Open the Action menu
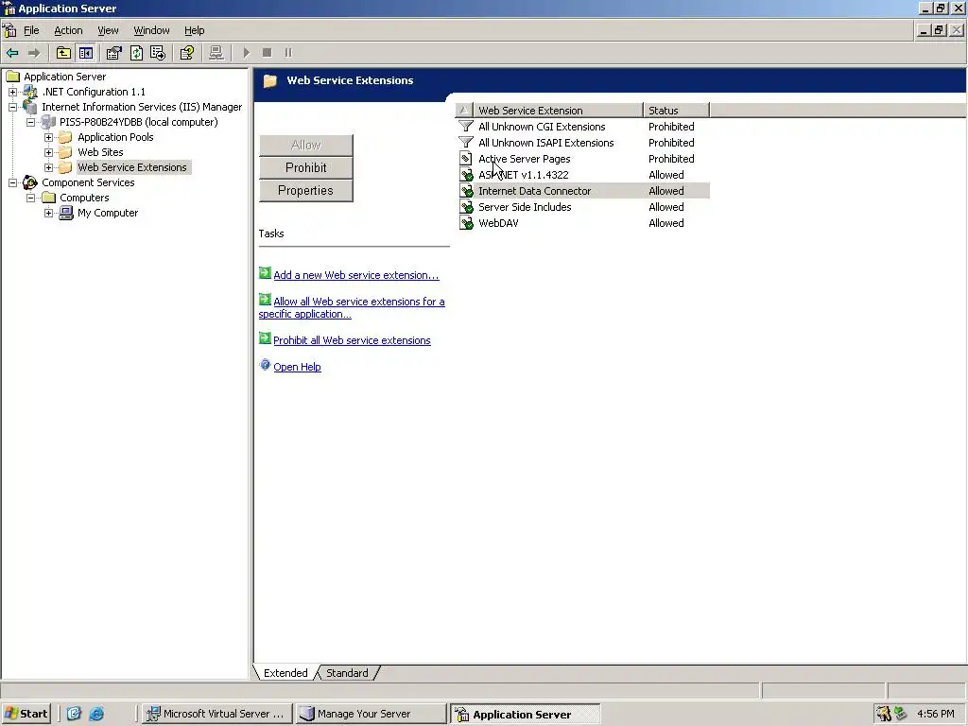968x726 pixels. point(68,30)
